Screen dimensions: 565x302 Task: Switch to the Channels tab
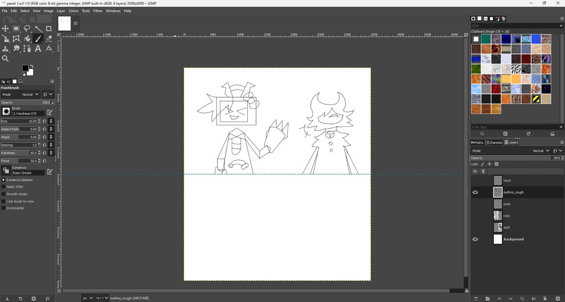(493, 142)
